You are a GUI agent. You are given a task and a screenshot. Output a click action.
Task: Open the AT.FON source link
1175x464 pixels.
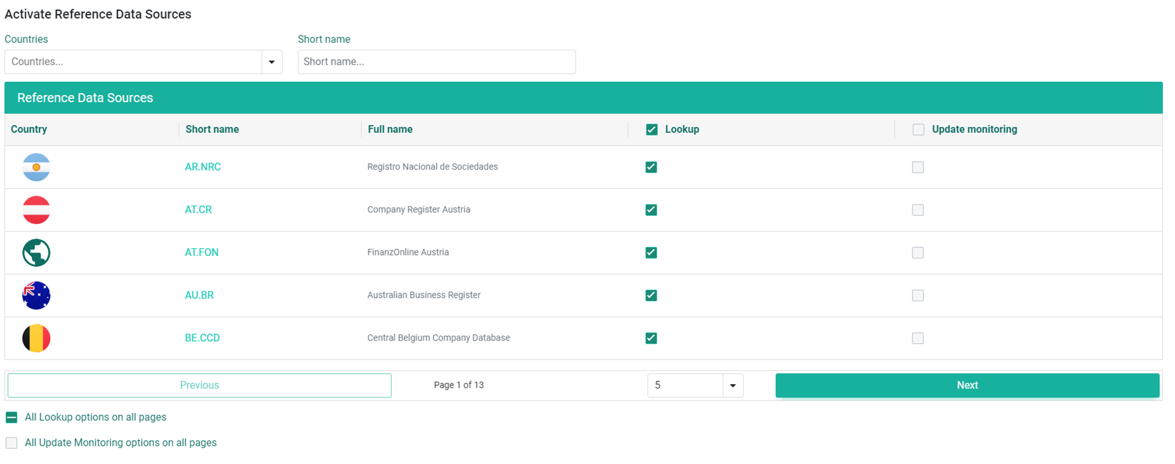pyautogui.click(x=202, y=253)
